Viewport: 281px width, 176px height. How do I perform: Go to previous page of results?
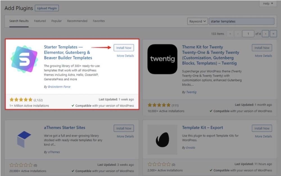tap(238, 34)
